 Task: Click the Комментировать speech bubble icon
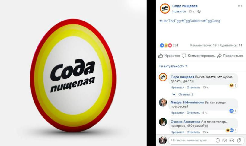[x=184, y=56]
